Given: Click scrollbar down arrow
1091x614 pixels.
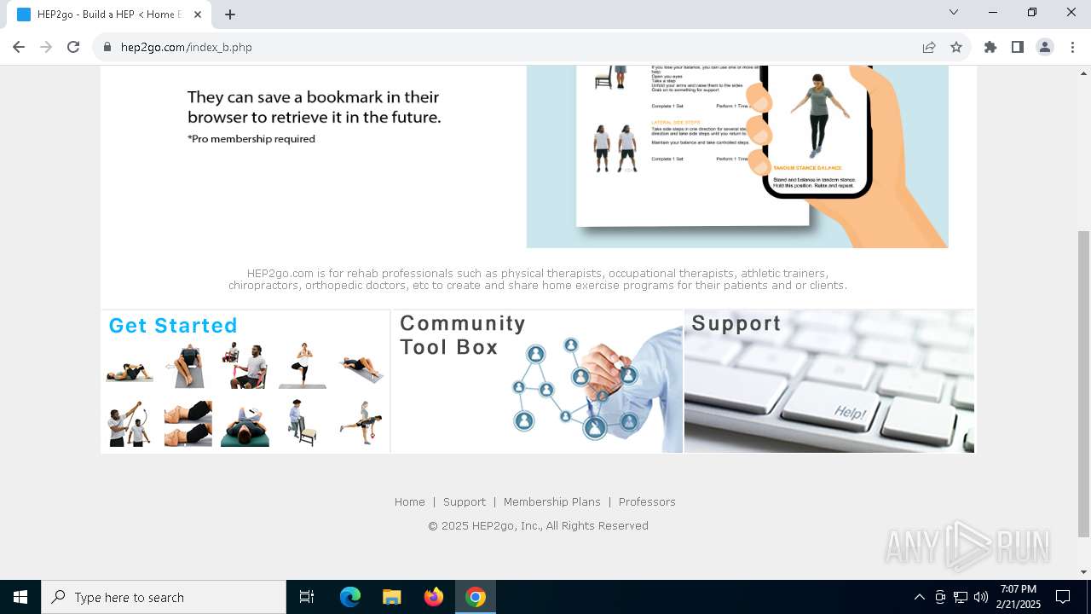Looking at the screenshot, I should tap(1083, 571).
